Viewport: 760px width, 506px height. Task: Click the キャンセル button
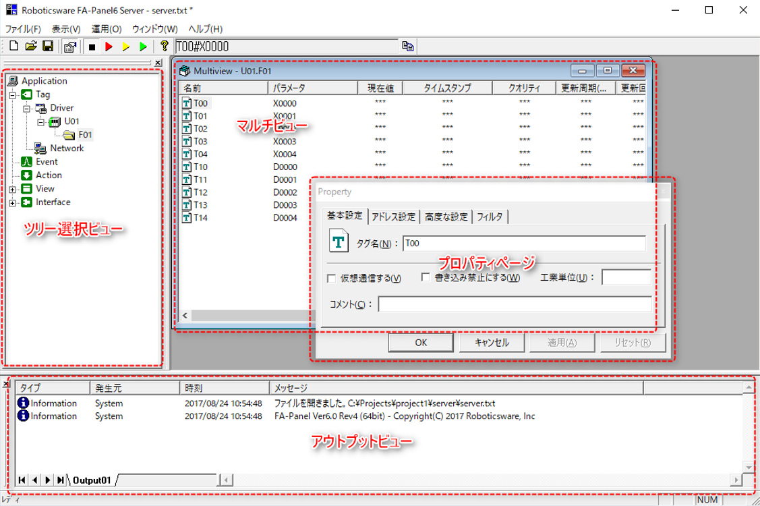pyautogui.click(x=492, y=342)
